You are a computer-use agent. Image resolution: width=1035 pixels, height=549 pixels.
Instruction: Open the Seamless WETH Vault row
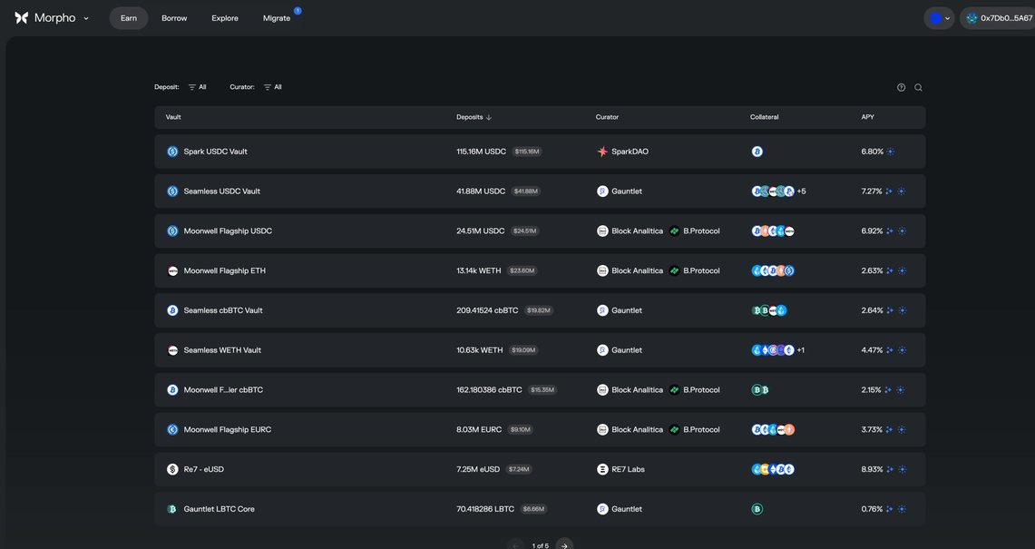(x=540, y=349)
